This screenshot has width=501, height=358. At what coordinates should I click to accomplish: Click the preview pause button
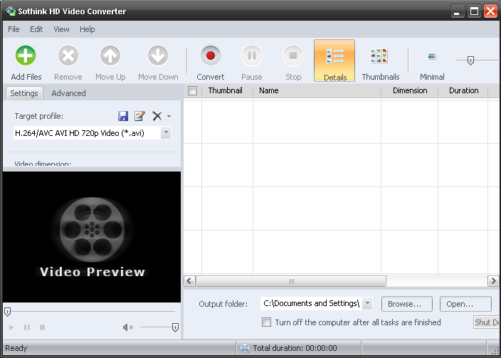click(x=27, y=327)
